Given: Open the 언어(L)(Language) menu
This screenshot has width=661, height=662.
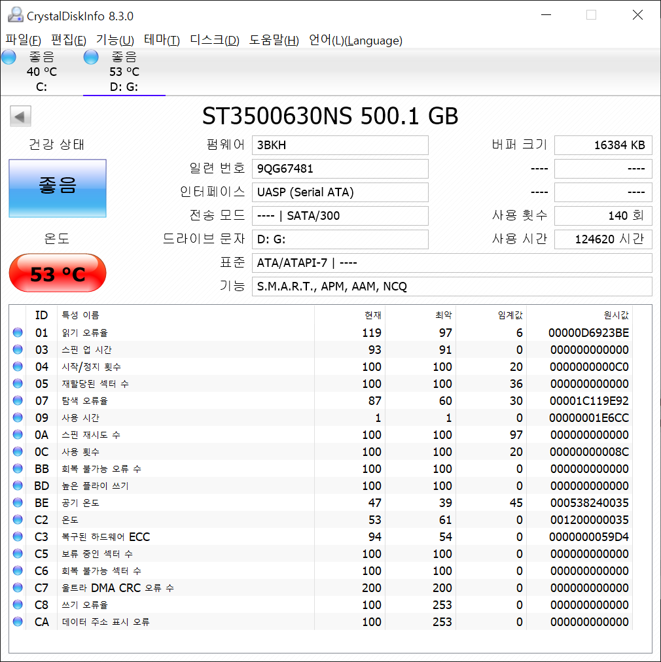Looking at the screenshot, I should tap(355, 41).
